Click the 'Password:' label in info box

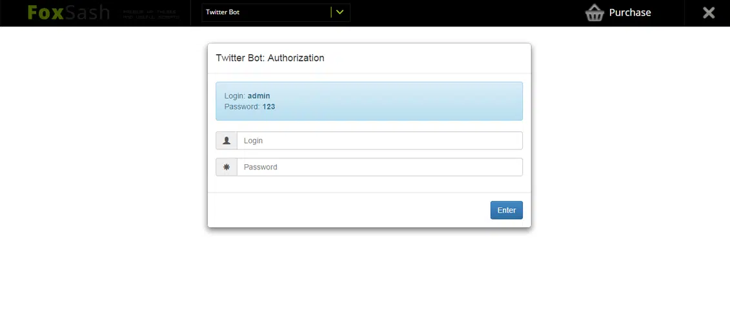(x=242, y=107)
